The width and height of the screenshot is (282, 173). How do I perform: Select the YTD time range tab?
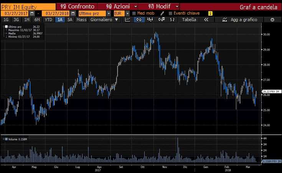tap(48, 20)
